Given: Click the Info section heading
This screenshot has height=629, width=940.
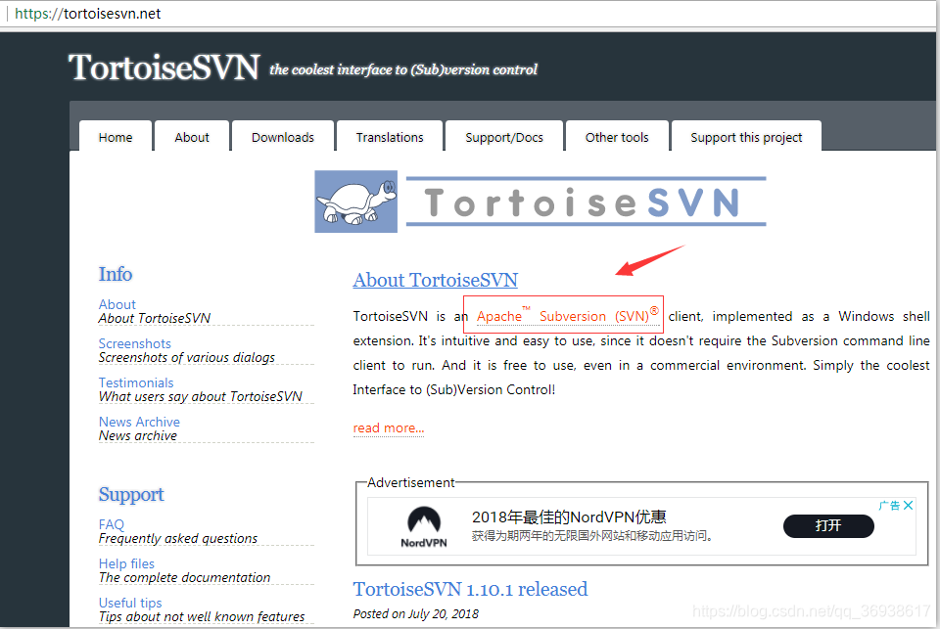Looking at the screenshot, I should [116, 274].
